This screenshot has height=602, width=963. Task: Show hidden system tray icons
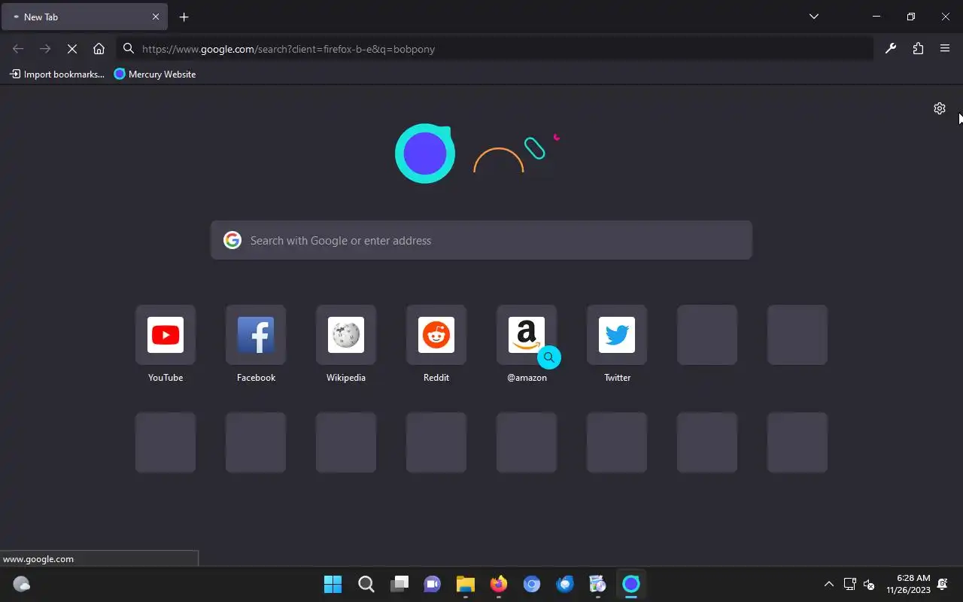pyautogui.click(x=828, y=584)
